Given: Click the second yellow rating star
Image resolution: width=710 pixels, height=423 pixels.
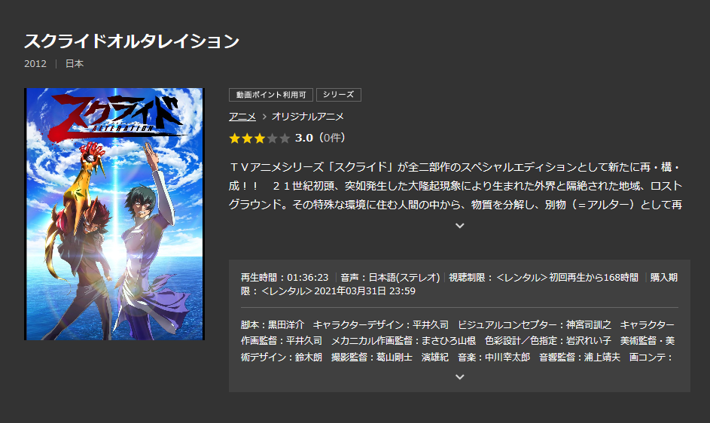Looking at the screenshot, I should tap(247, 138).
